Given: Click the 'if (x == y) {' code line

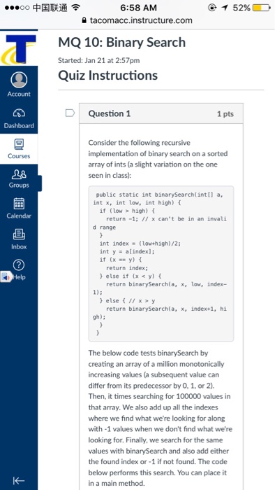Looking at the screenshot, I should tap(121, 260).
